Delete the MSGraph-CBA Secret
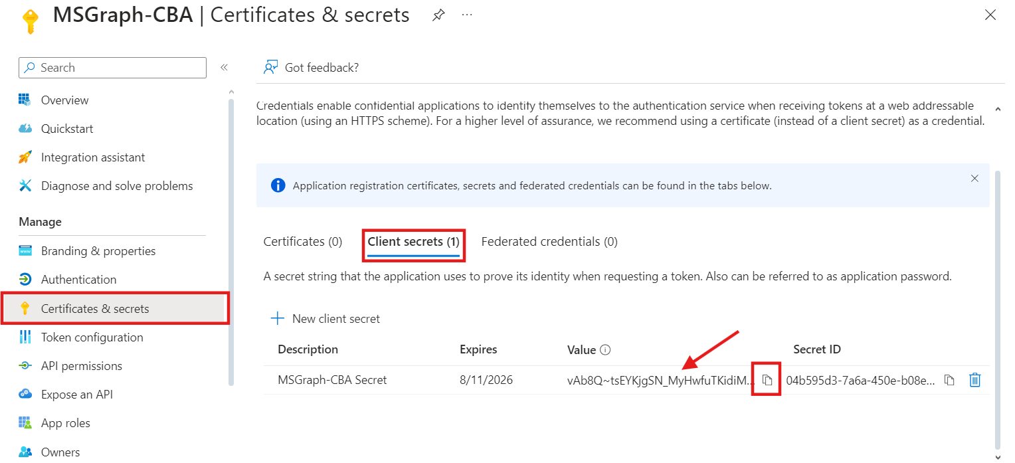This screenshot has width=1015, height=463. click(x=974, y=379)
